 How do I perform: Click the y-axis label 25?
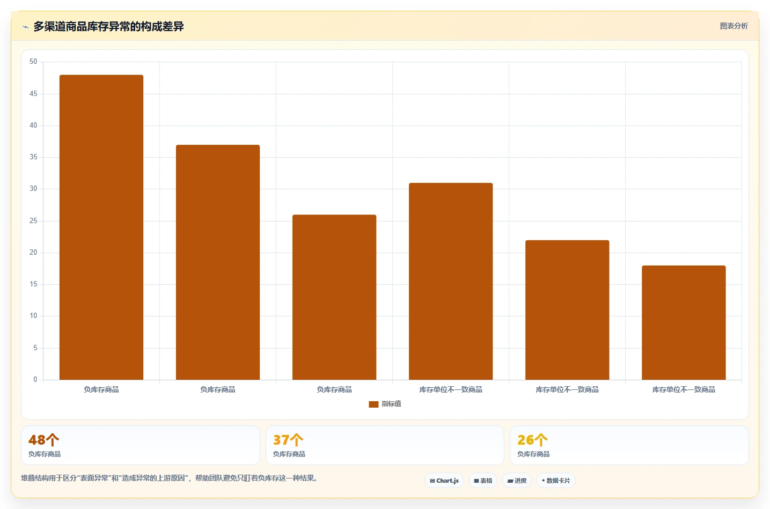pos(33,221)
